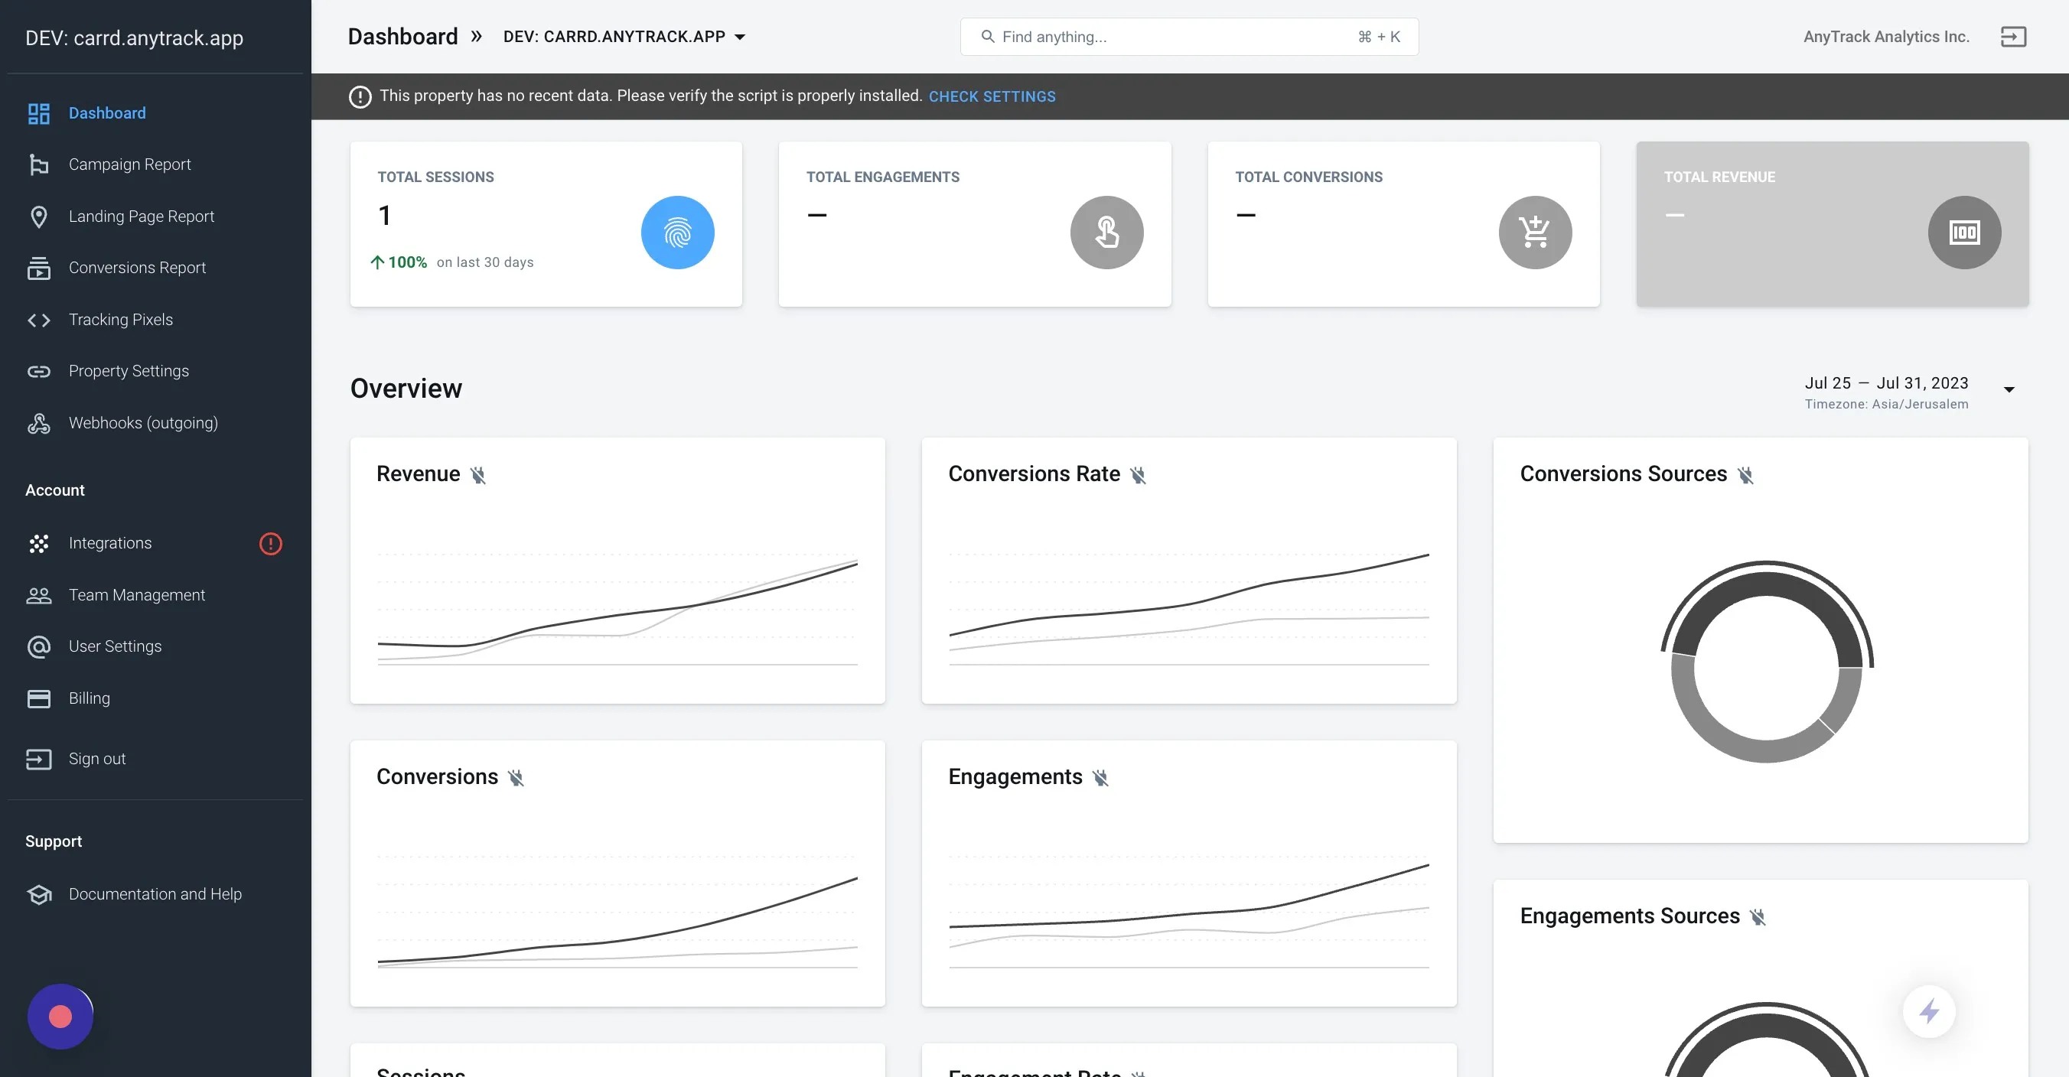
Task: Click the Engagements line chart
Action: pyautogui.click(x=1189, y=913)
